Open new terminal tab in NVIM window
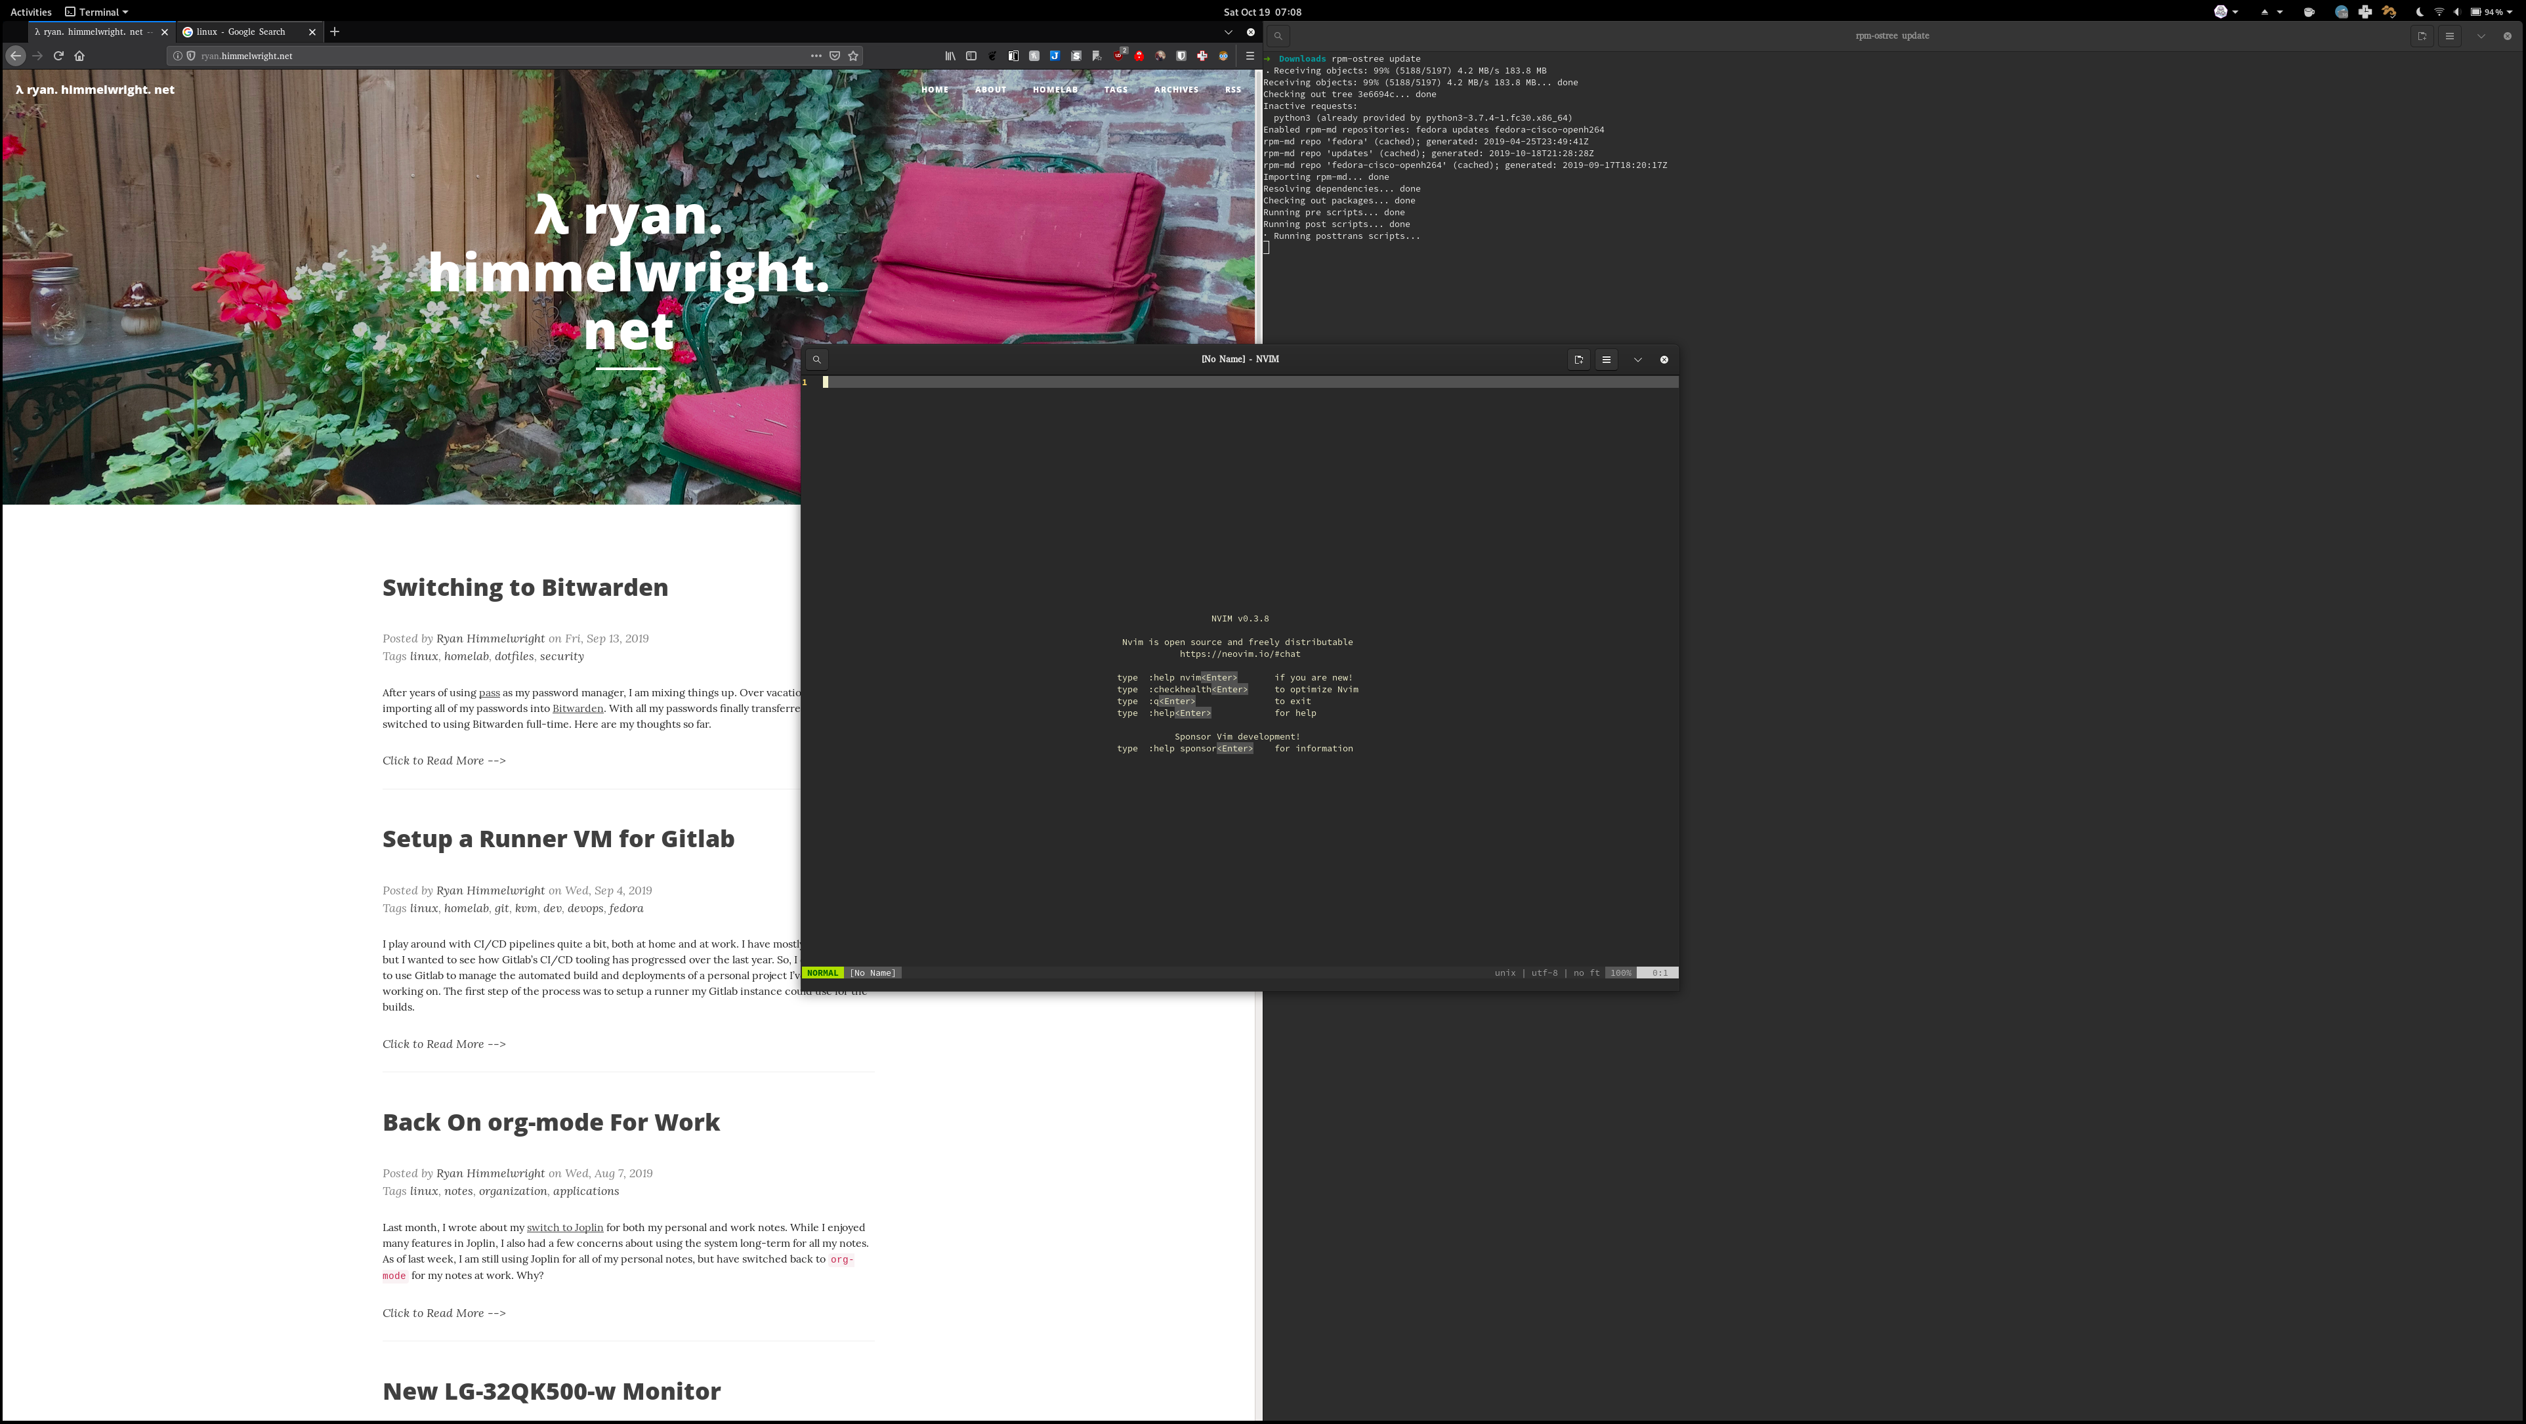This screenshot has height=1424, width=2526. point(1578,360)
